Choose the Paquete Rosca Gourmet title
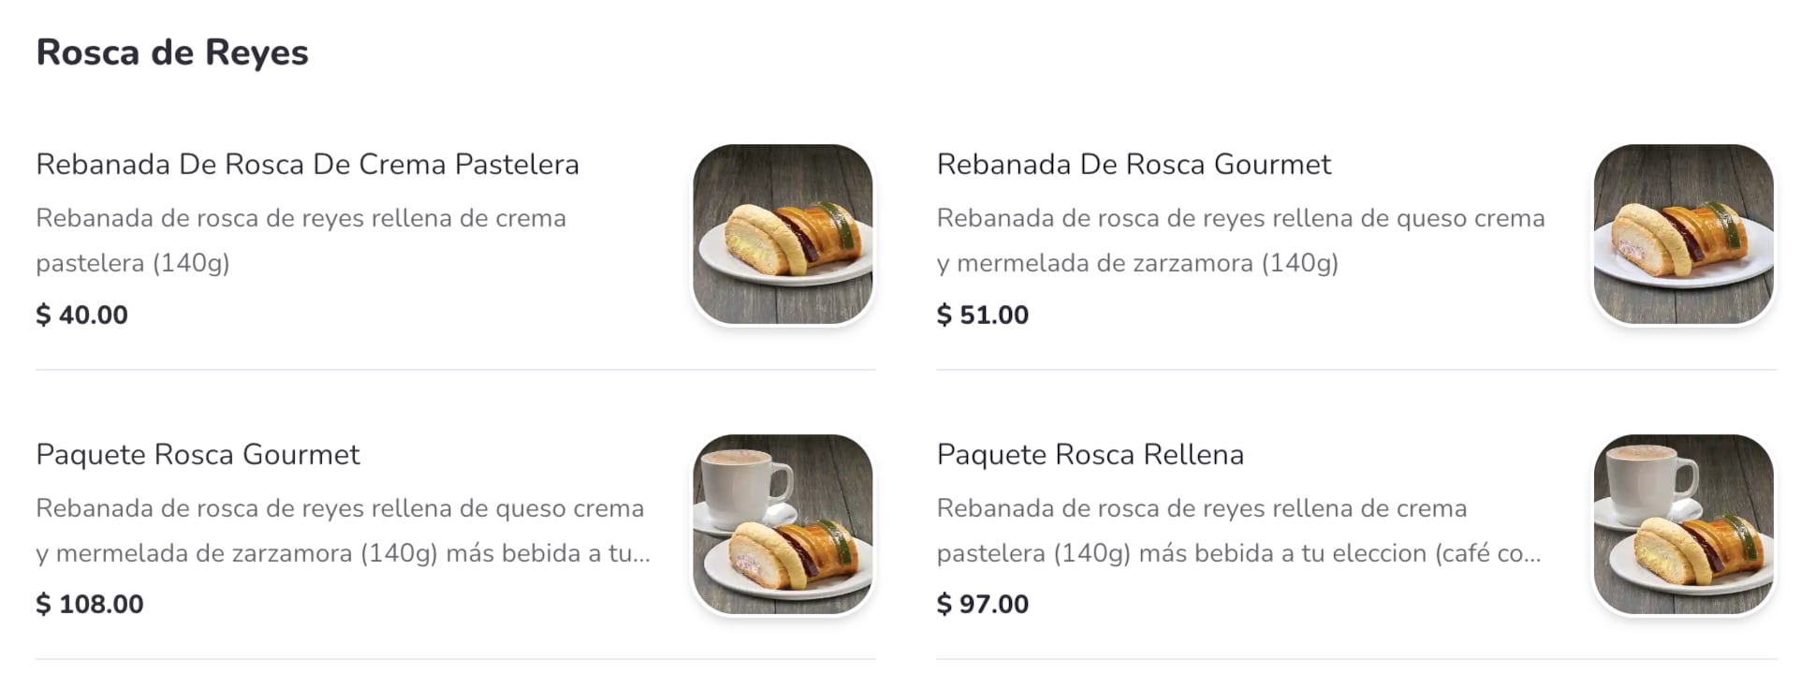The height and width of the screenshot is (674, 1801). click(198, 455)
